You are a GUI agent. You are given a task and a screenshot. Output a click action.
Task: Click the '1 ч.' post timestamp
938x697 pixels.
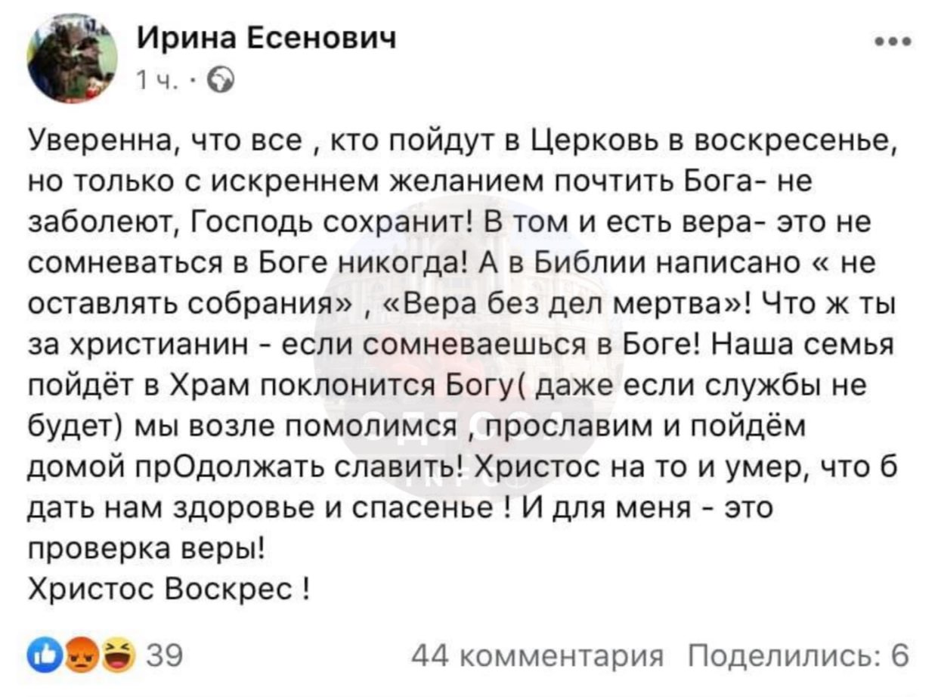click(156, 79)
